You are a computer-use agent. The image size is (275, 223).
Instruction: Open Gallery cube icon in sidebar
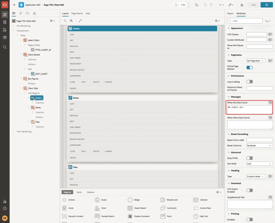click(5, 38)
